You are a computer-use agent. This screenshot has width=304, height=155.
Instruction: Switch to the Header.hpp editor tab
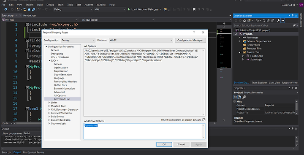[30, 16]
